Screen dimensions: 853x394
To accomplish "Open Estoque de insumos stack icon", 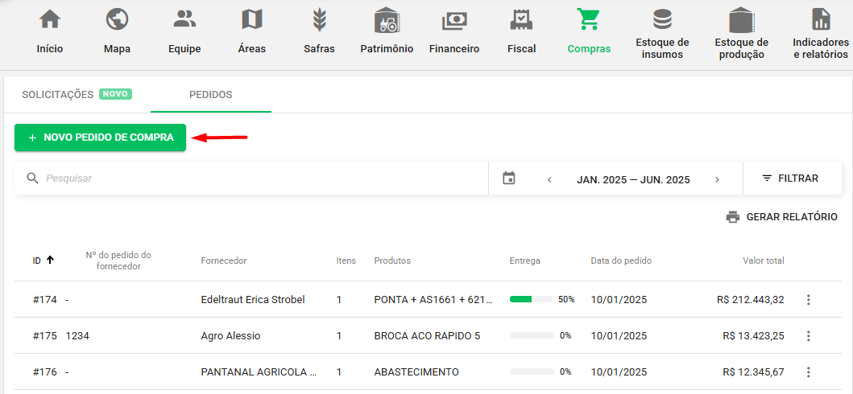I will point(662,18).
